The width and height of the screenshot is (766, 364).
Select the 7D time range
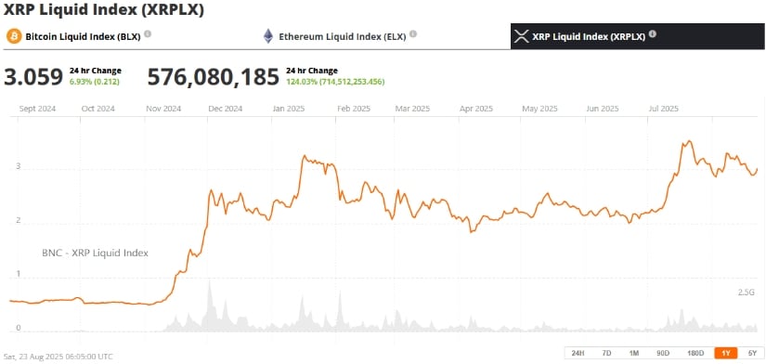[606, 353]
